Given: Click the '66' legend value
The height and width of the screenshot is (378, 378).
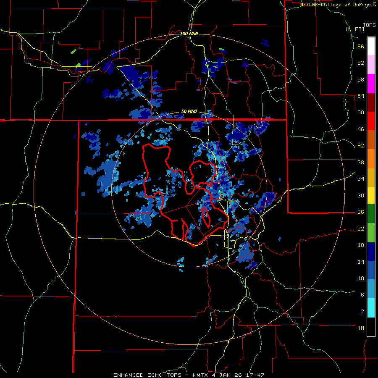Looking at the screenshot, I should (x=361, y=47).
